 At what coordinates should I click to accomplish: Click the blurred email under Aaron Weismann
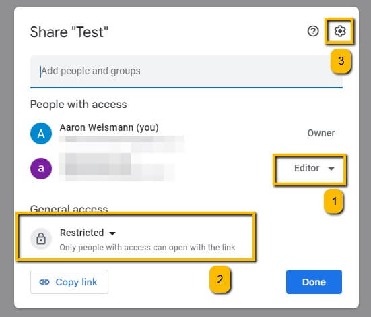point(122,139)
